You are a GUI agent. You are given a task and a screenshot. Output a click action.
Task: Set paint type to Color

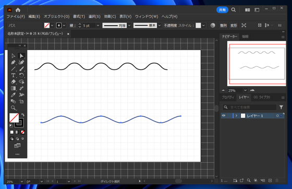pyautogui.click(x=12, y=132)
